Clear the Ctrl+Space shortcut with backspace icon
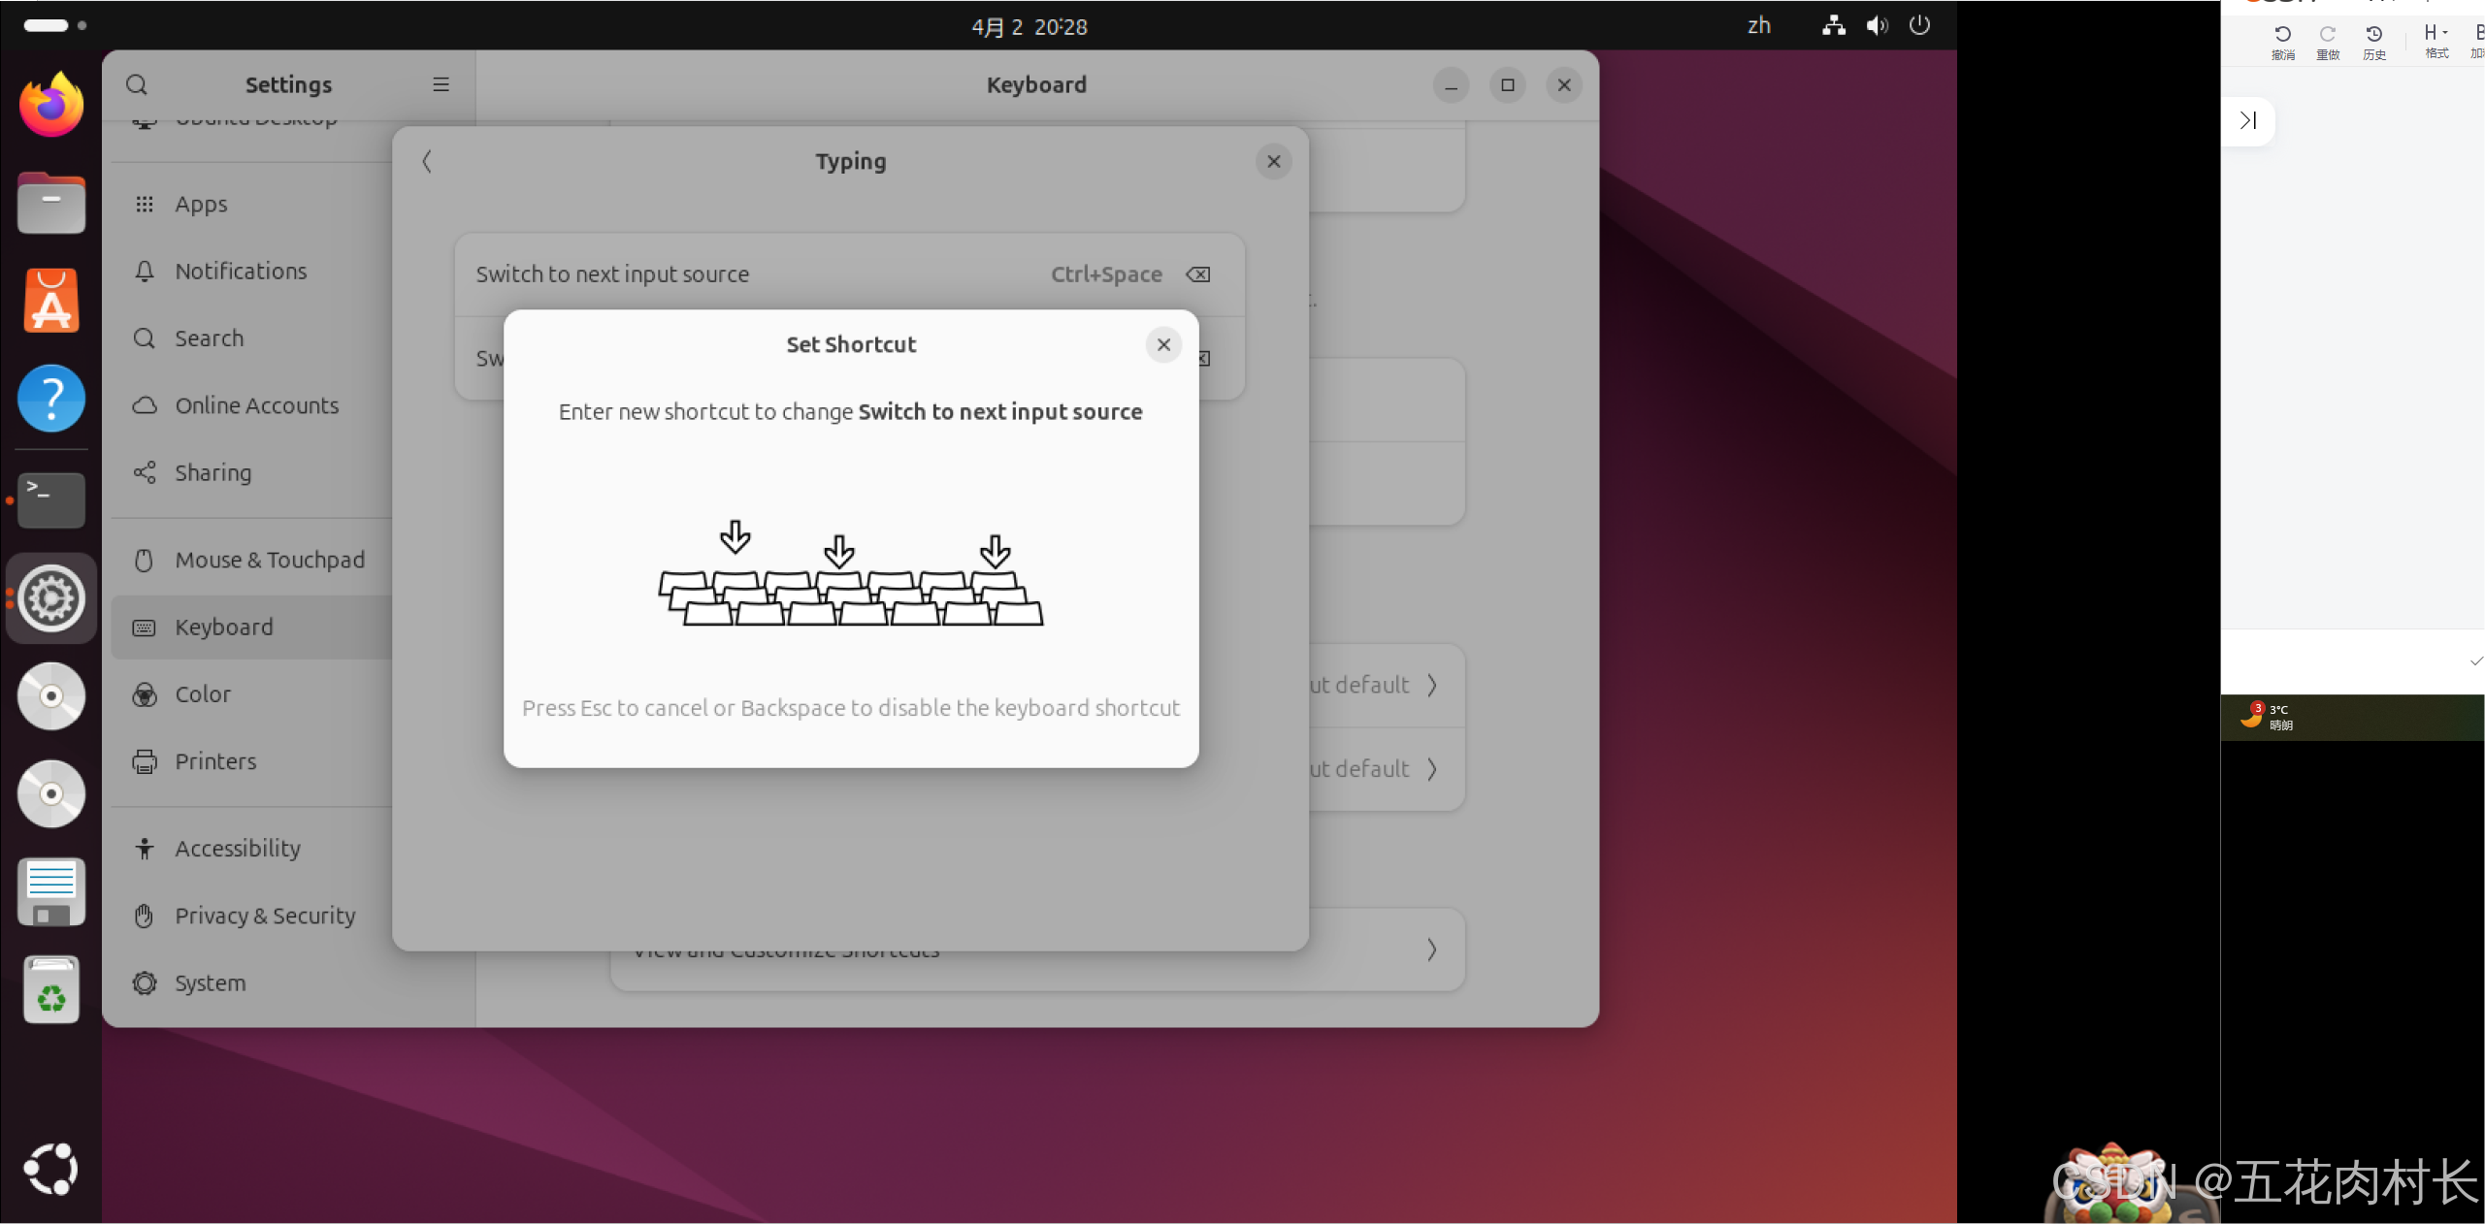This screenshot has width=2485, height=1224. point(1198,274)
